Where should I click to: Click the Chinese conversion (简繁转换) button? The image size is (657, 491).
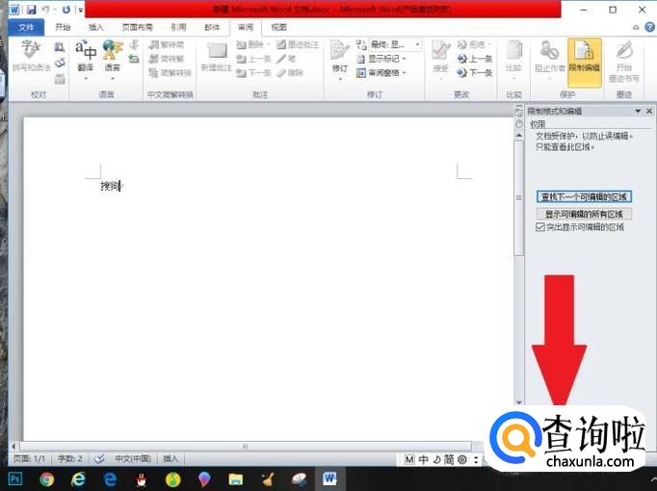(x=171, y=73)
